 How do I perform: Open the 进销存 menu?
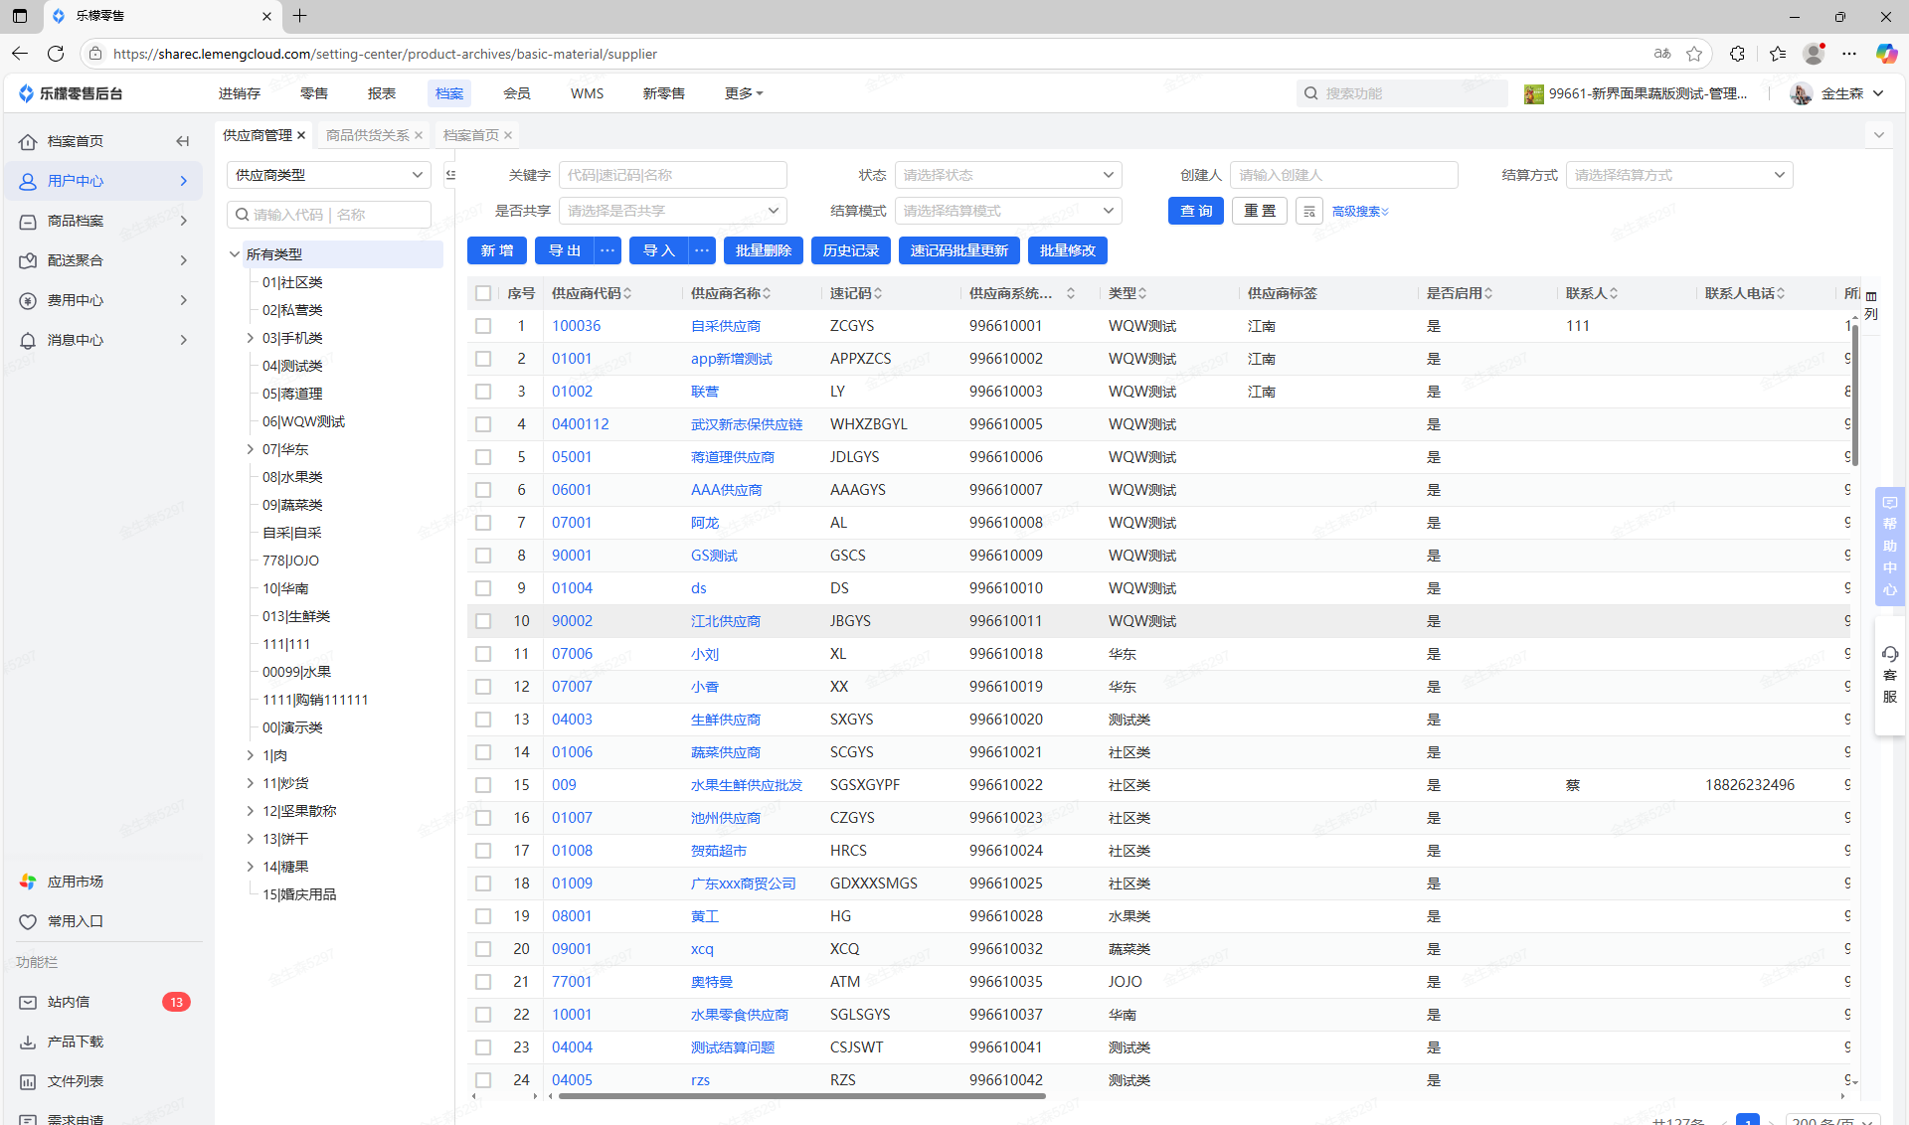(240, 93)
